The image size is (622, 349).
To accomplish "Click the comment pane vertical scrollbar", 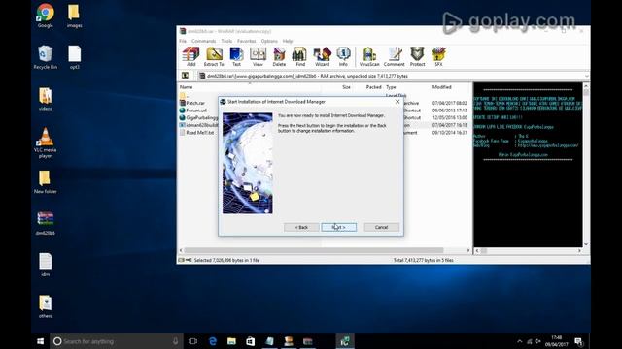I will pyautogui.click(x=586, y=166).
